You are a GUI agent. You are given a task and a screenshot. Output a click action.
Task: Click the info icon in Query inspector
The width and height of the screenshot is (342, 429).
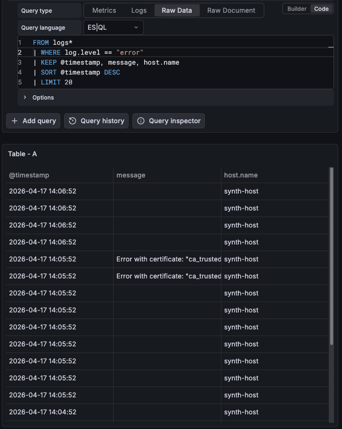(141, 121)
